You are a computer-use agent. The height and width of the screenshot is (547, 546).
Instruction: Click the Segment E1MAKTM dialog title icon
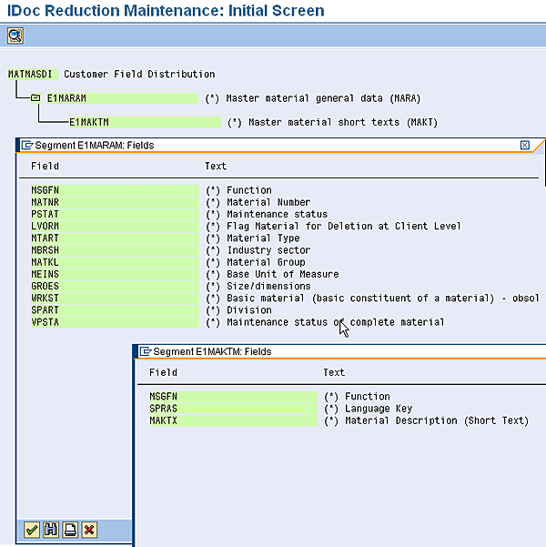click(145, 351)
